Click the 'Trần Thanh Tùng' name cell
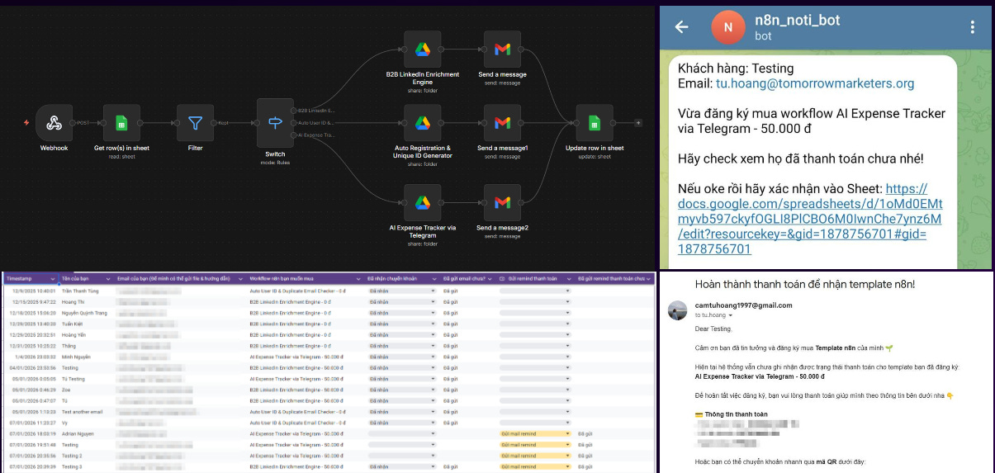Viewport: 995px width, 473px height. [x=80, y=291]
